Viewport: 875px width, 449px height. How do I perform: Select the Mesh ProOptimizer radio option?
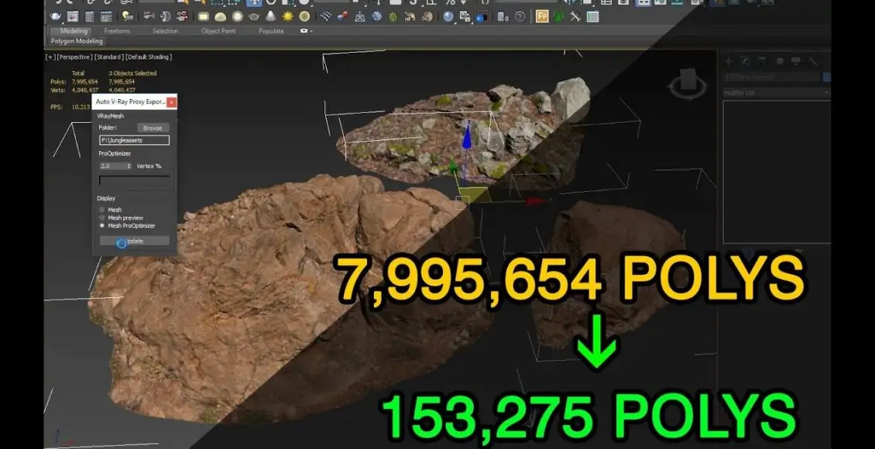(102, 226)
